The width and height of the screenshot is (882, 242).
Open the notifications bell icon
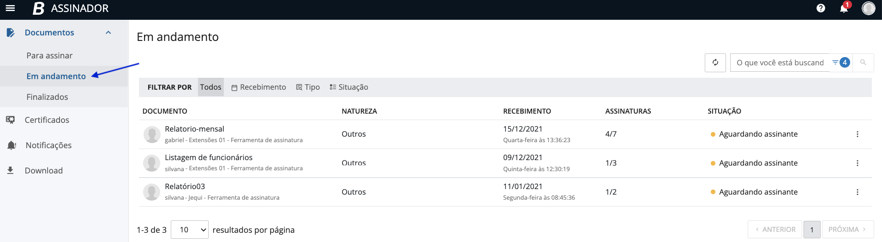tap(844, 8)
